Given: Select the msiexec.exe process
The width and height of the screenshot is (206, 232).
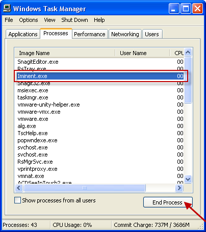Looking at the screenshot, I should (x=100, y=90).
